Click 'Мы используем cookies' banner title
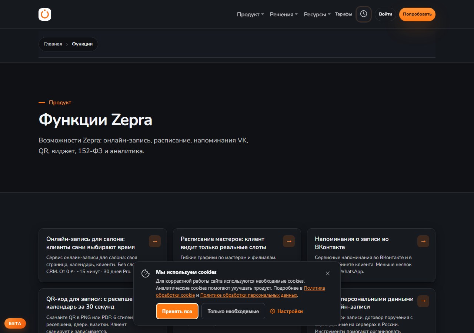This screenshot has height=333, width=474. point(186,272)
